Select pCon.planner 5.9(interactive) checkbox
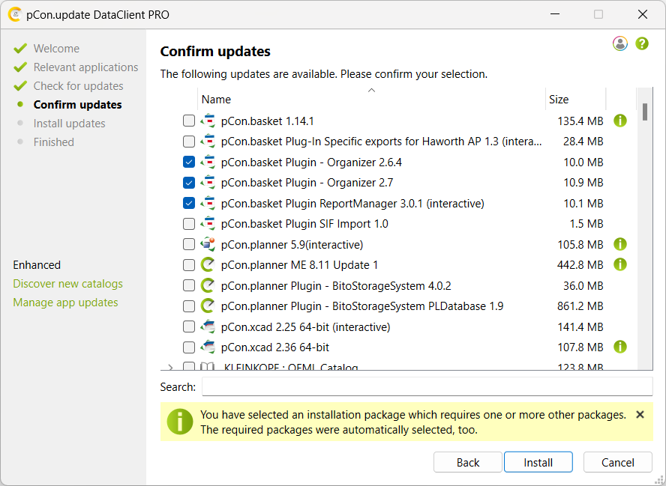The height and width of the screenshot is (486, 666). point(188,244)
